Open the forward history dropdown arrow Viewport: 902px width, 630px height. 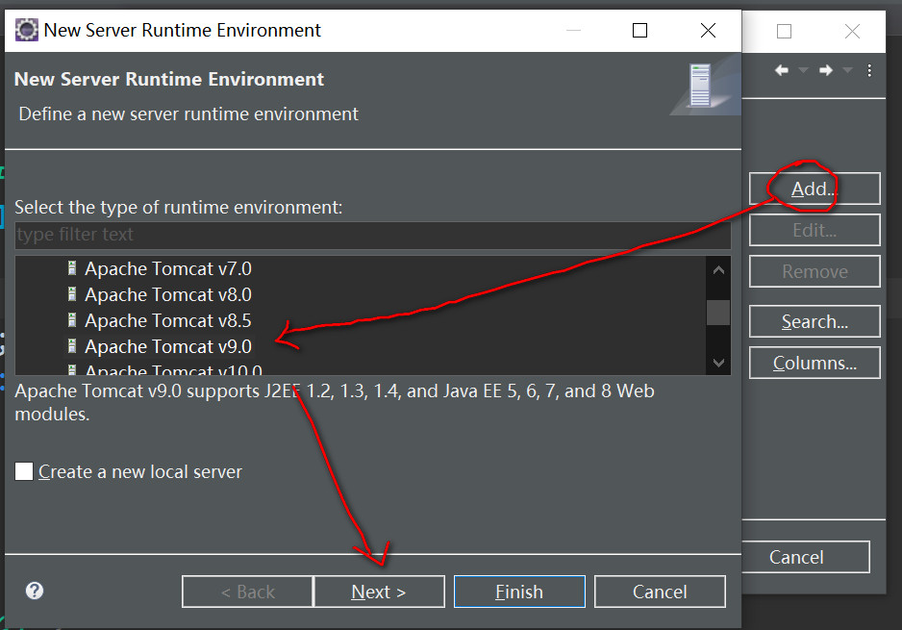click(847, 70)
